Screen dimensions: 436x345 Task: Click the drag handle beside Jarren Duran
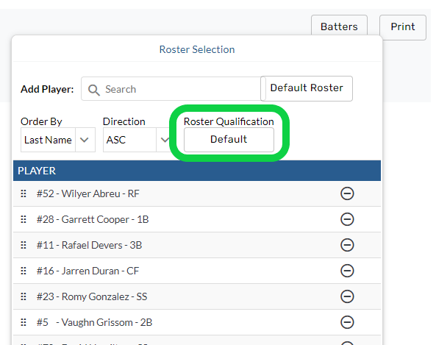[24, 271]
